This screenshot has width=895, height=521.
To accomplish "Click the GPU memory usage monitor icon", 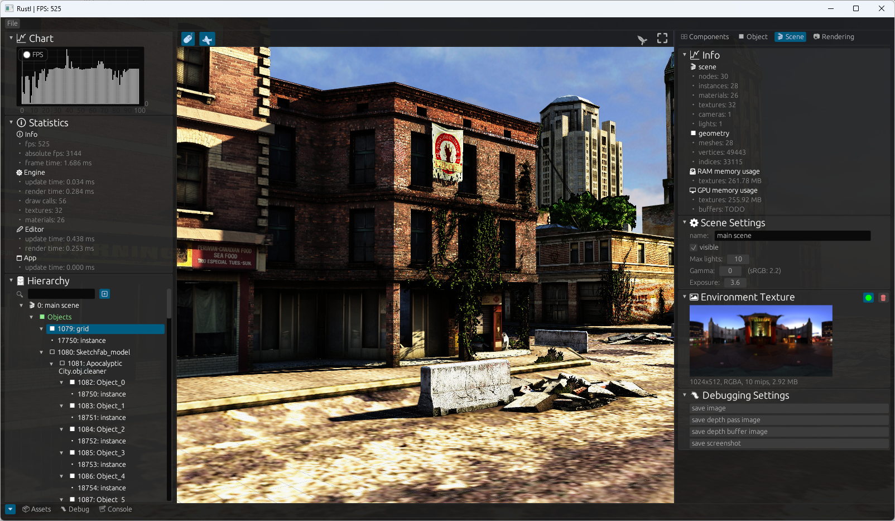I will point(693,190).
